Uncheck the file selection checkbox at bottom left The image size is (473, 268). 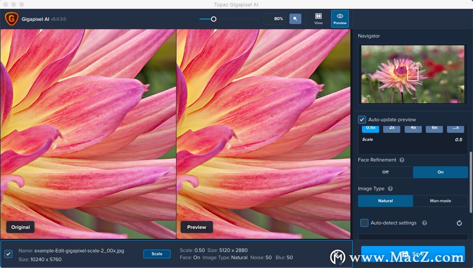coord(8,254)
